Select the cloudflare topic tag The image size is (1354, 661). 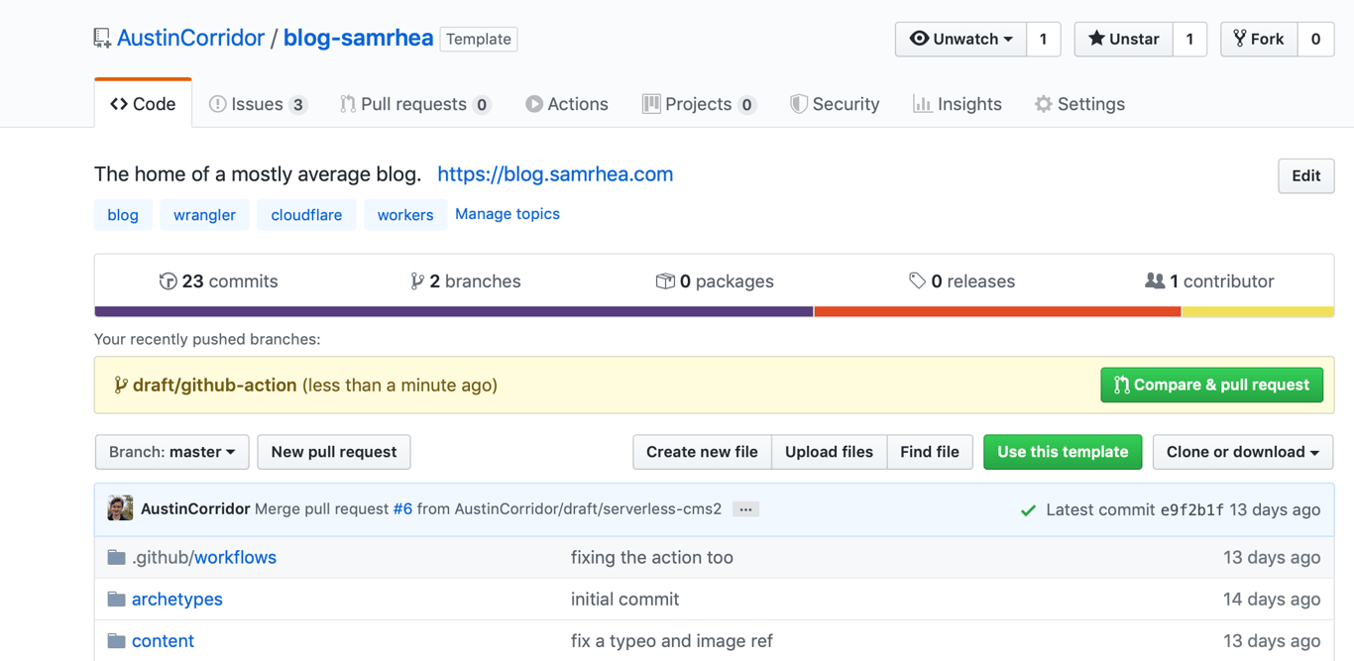(x=306, y=215)
